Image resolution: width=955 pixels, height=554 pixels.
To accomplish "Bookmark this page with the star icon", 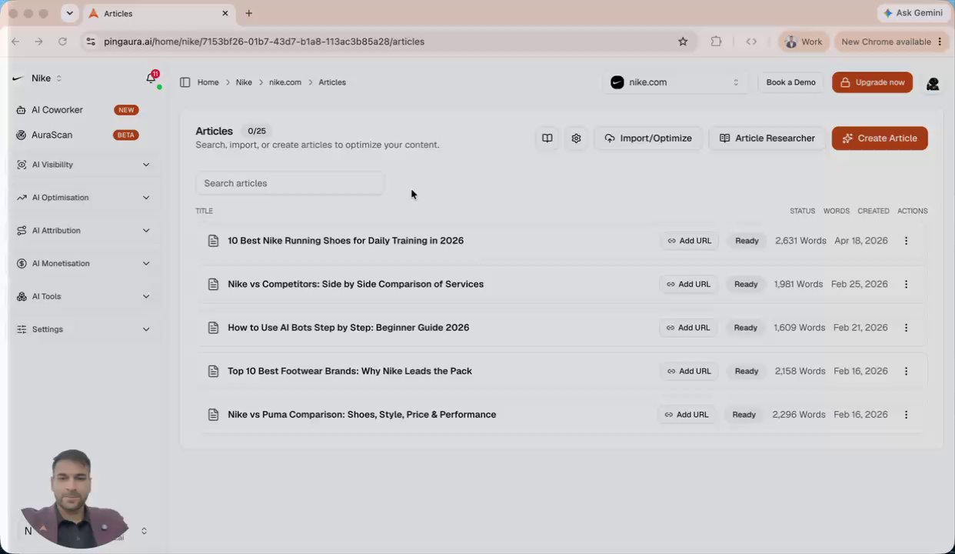I will pos(683,42).
